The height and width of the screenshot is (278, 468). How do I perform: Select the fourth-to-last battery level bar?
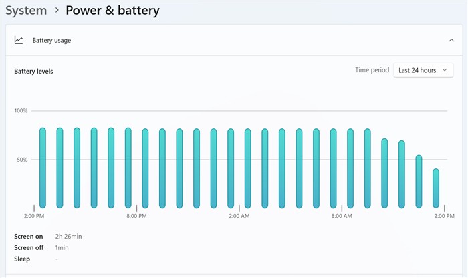384,172
